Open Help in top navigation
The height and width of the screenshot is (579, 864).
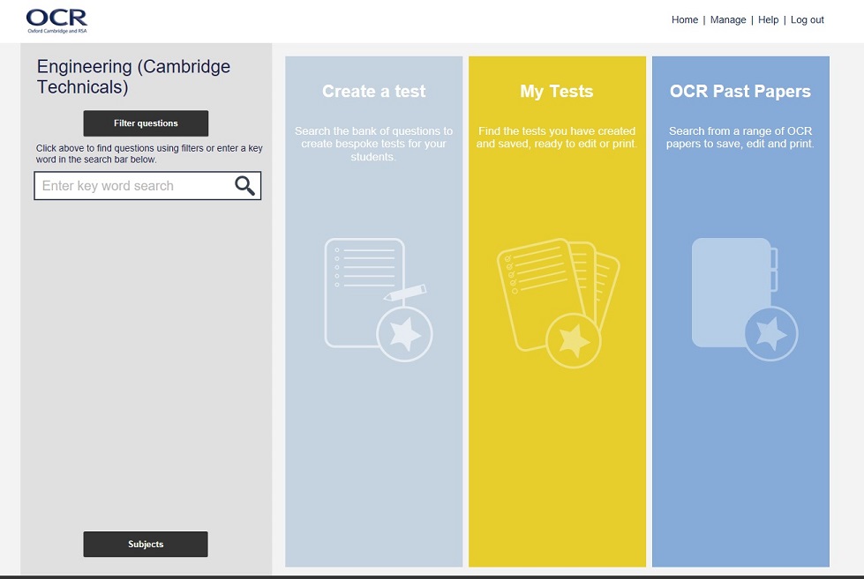click(768, 19)
